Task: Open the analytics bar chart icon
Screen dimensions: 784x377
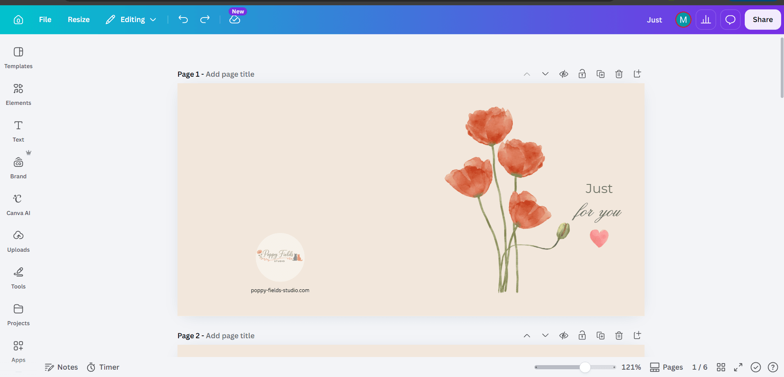Action: click(x=706, y=20)
